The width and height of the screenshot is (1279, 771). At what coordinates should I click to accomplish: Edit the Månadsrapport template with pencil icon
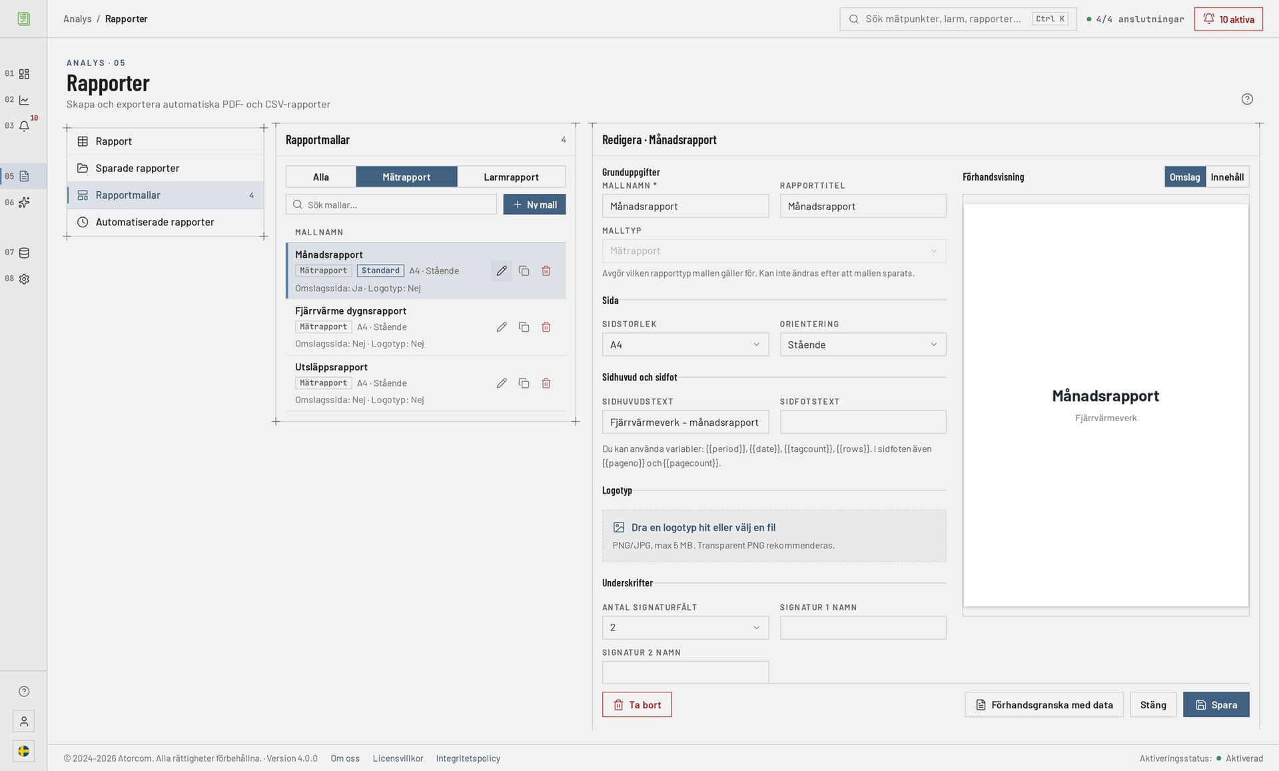click(502, 271)
